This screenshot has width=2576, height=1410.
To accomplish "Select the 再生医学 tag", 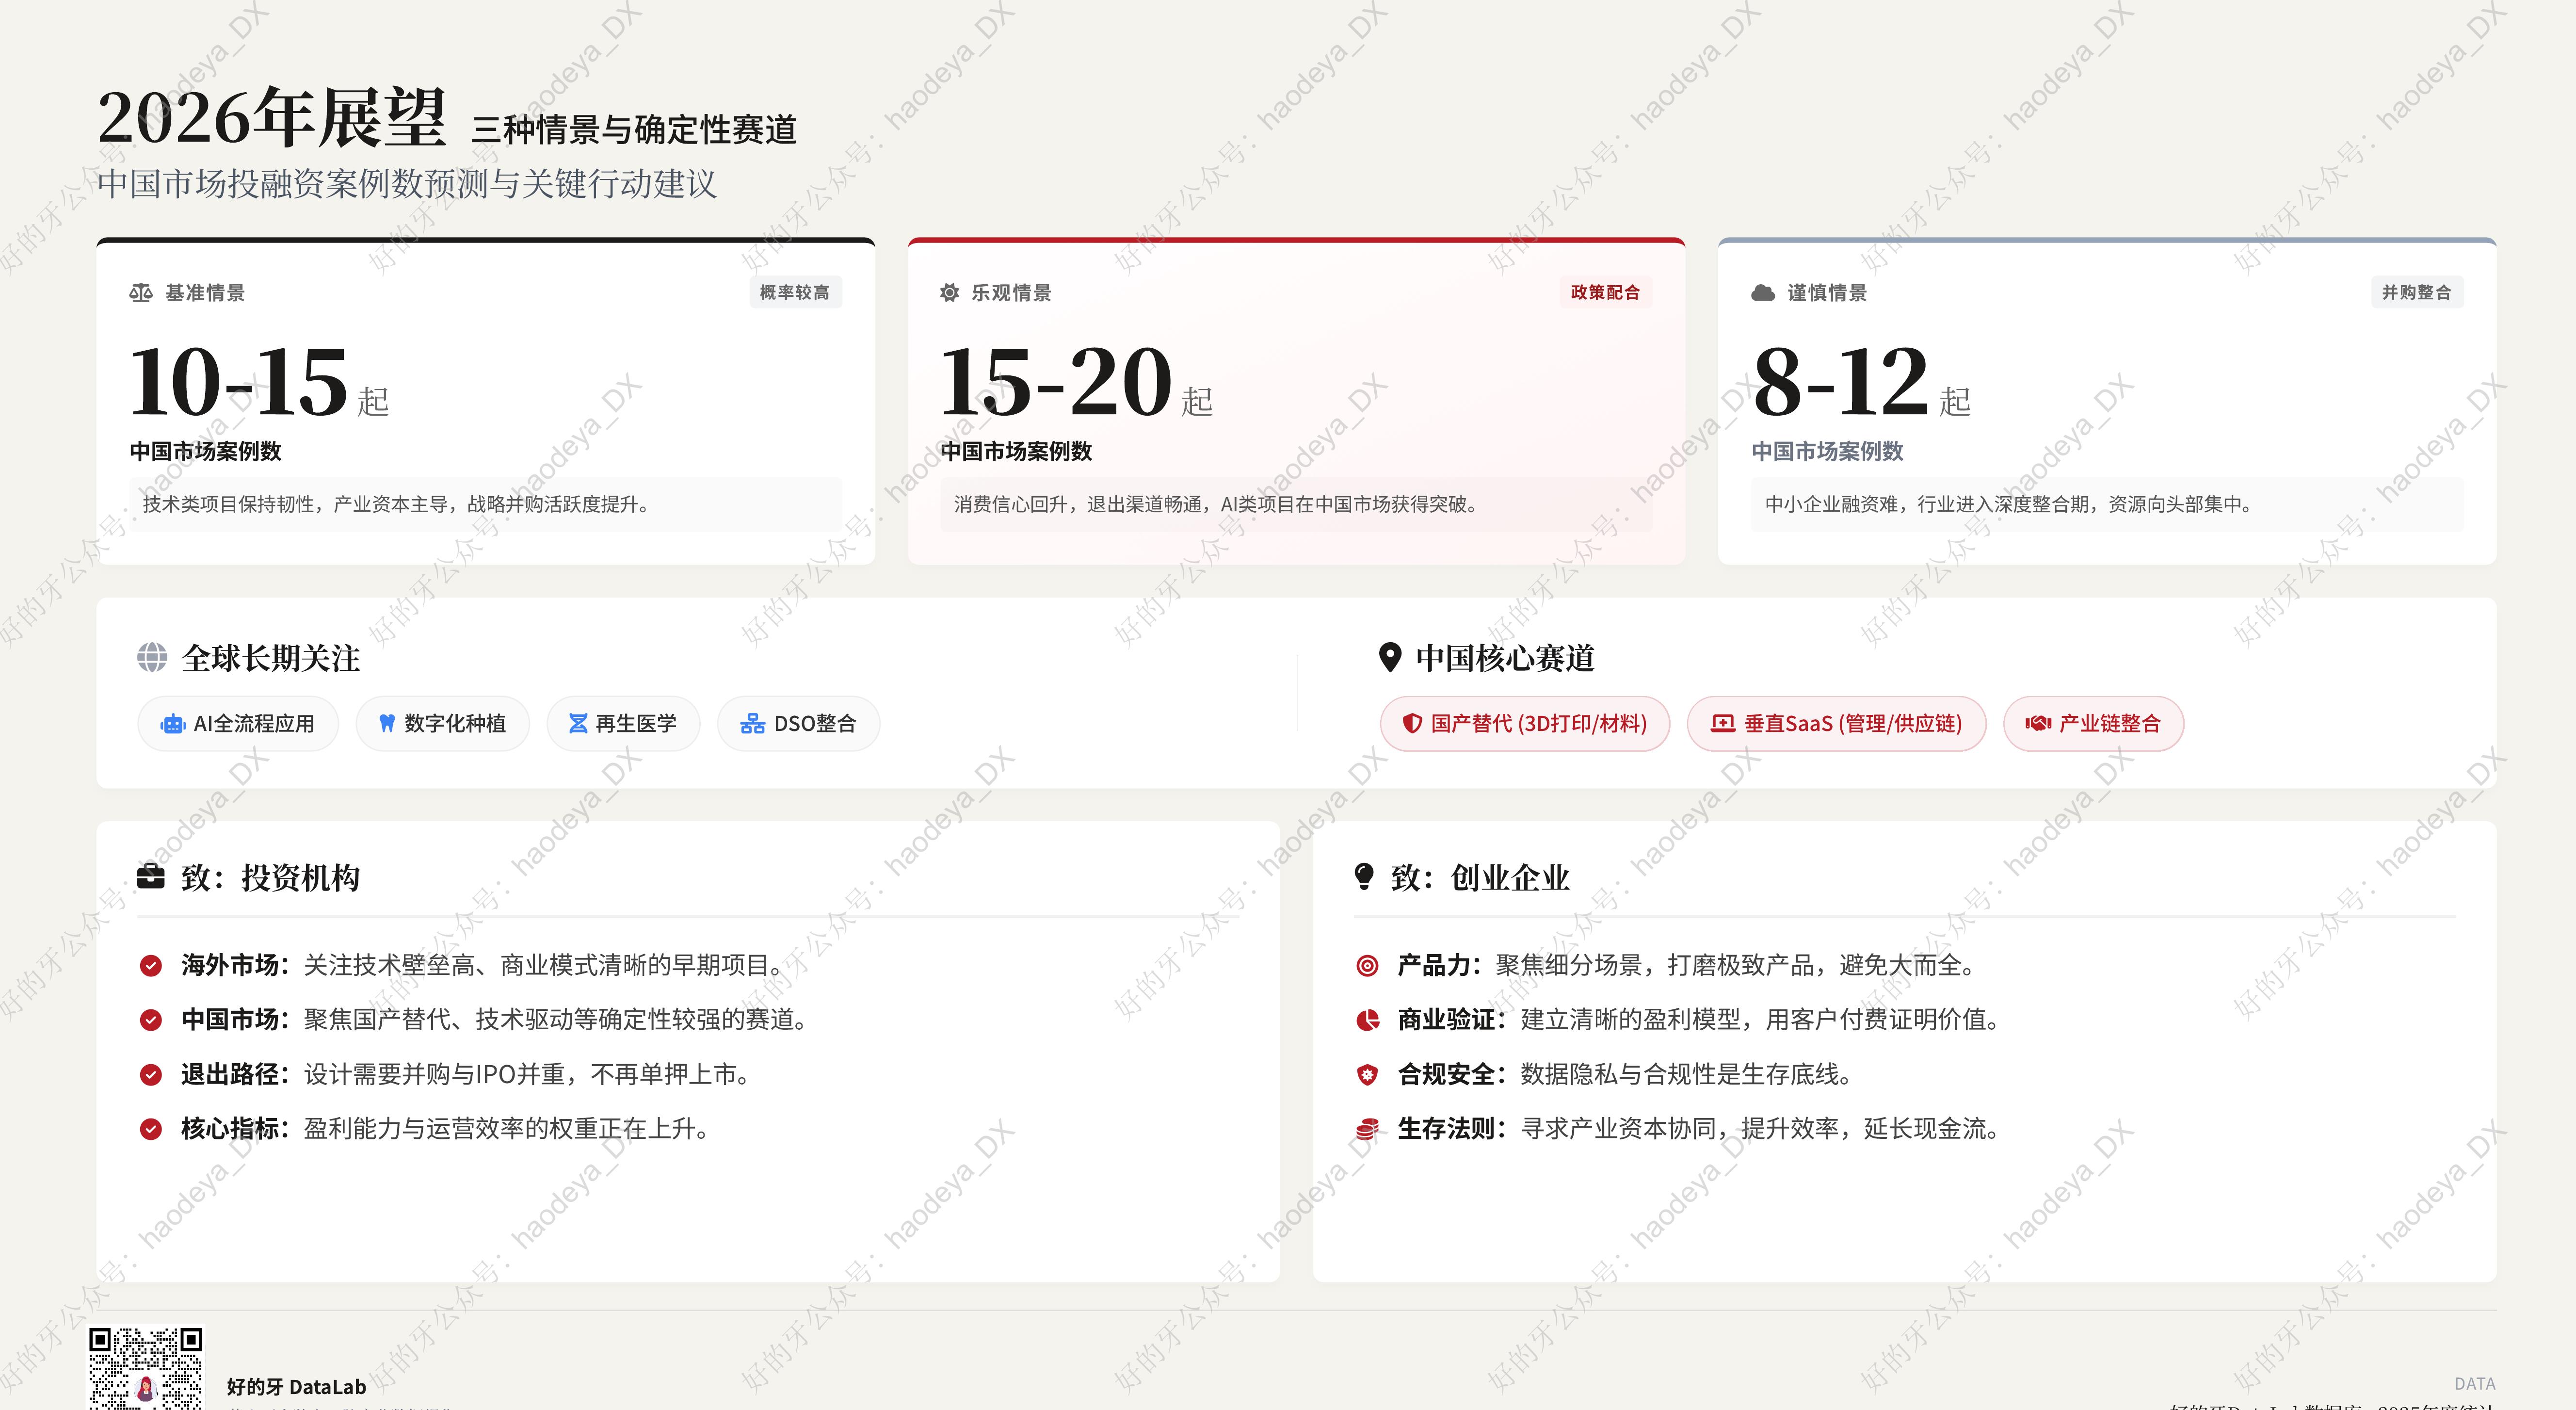I will click(x=623, y=724).
